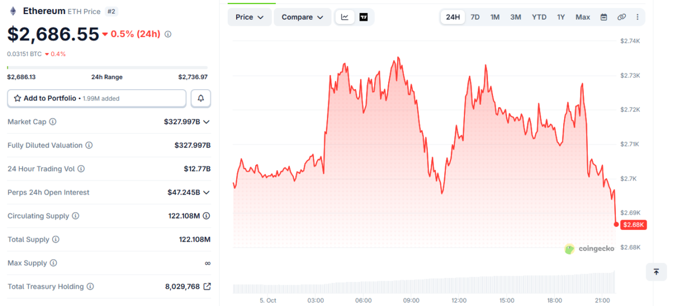673x306 pixels.
Task: Click the $2,686.55 price text
Action: [53, 34]
